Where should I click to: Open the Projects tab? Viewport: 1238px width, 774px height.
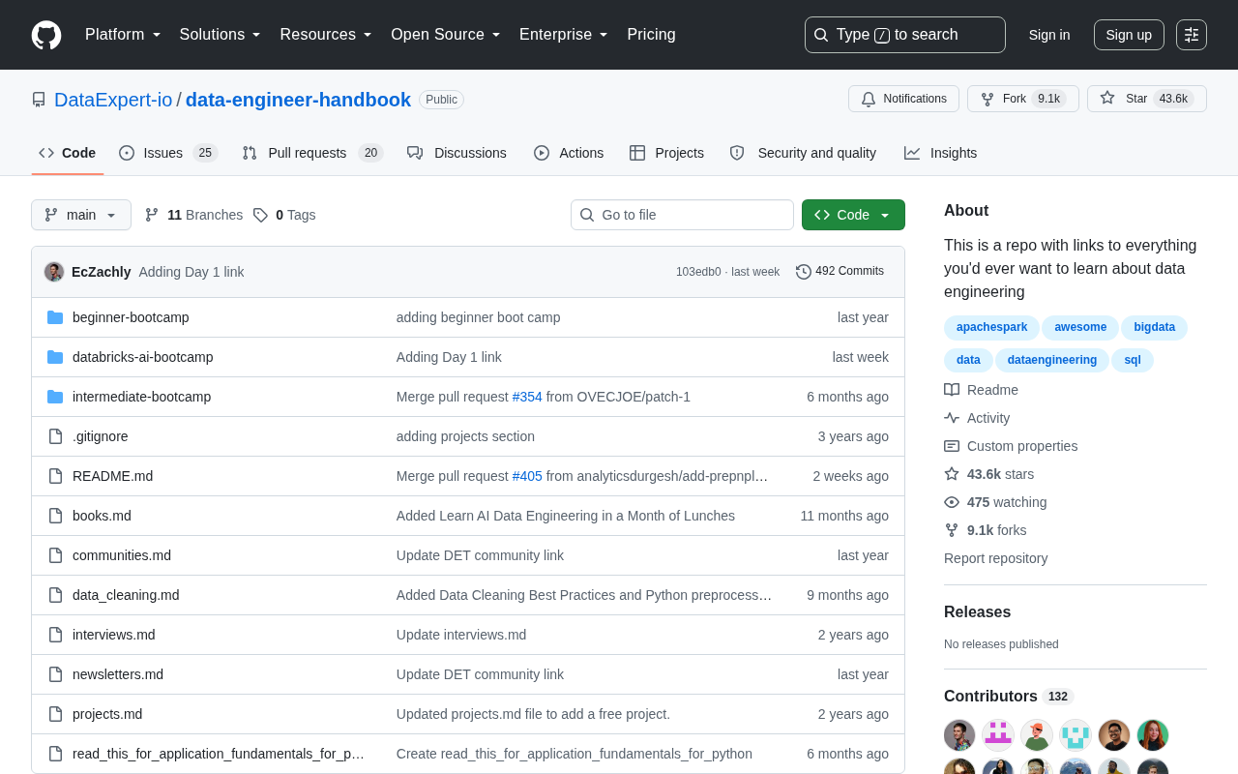666,153
